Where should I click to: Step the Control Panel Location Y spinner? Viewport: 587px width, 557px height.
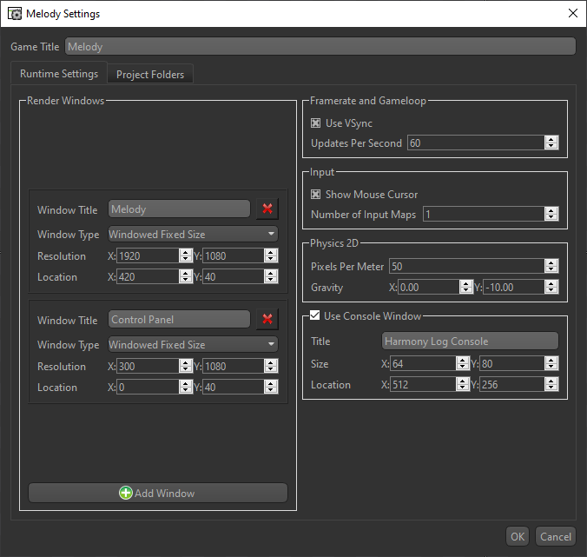click(271, 387)
